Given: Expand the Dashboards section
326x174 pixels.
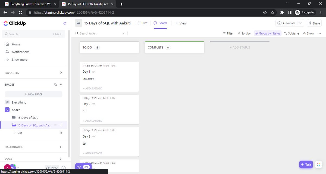Looking at the screenshot, I should coord(61,147).
